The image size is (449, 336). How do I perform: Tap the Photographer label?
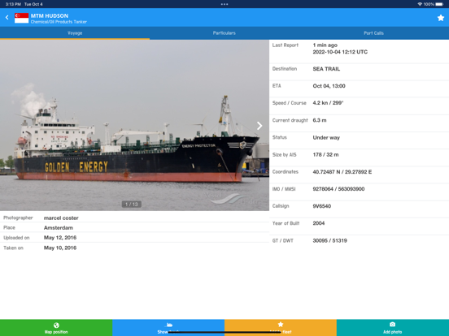coord(18,218)
